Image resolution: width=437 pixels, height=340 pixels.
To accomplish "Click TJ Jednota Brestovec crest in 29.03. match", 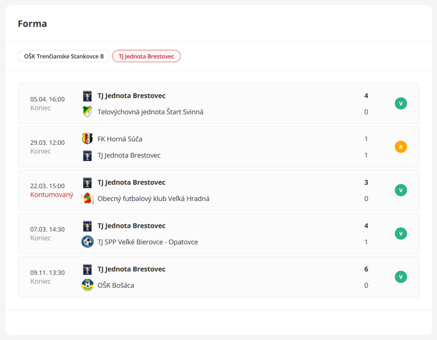I will coord(87,155).
